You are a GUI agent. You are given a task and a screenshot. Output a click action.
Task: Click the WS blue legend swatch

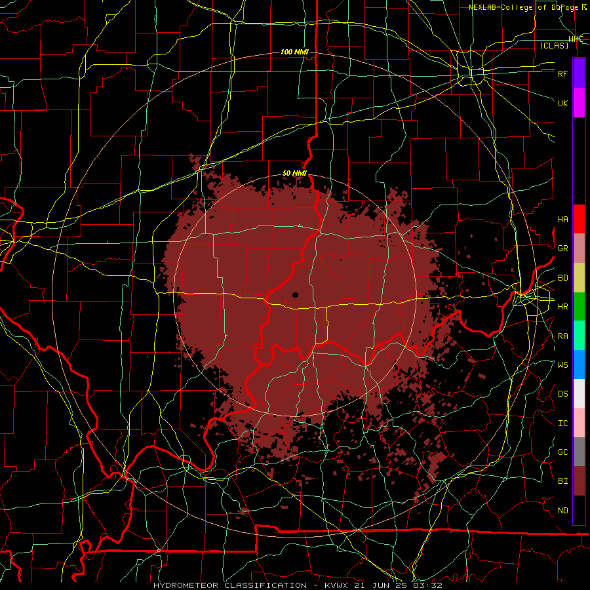point(579,364)
